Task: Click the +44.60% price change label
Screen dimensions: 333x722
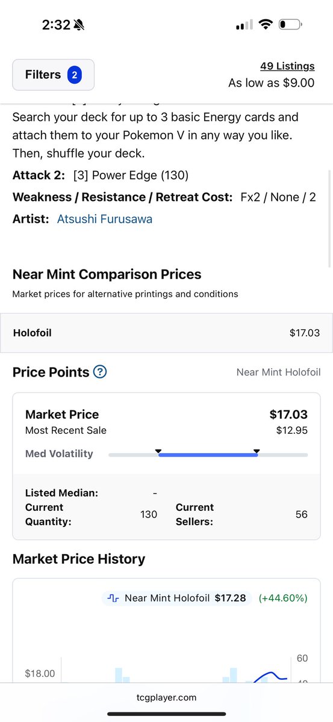Action: [283, 598]
